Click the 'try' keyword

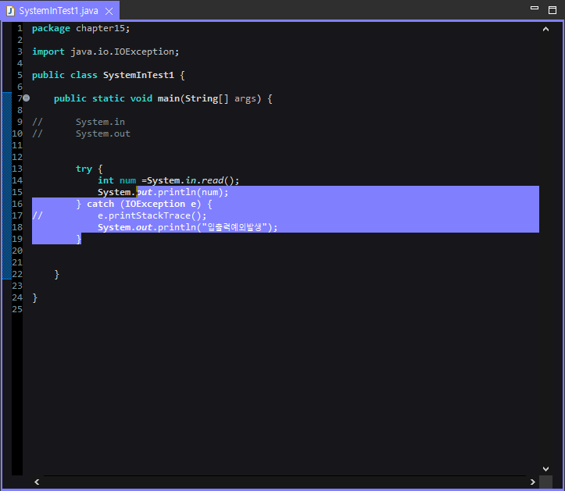(x=84, y=169)
